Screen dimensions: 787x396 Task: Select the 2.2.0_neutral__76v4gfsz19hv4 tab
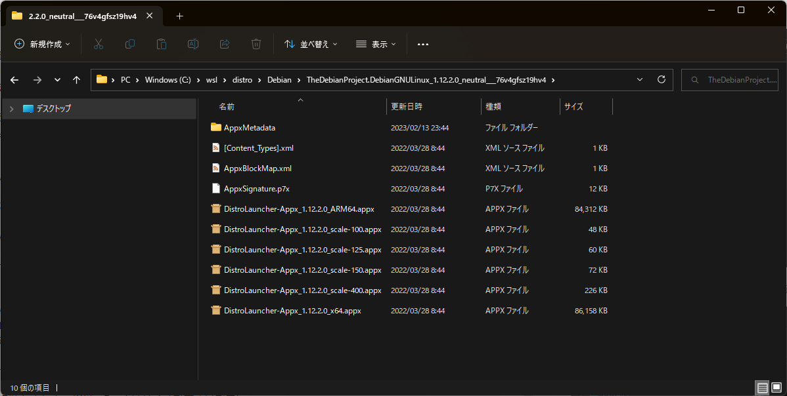(83, 16)
